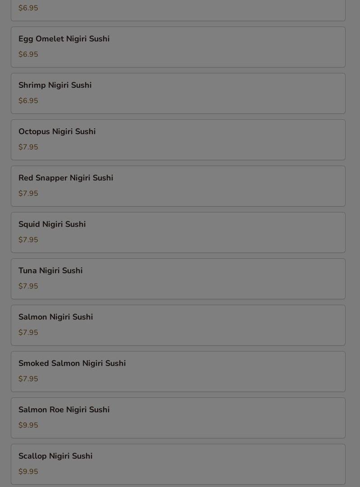The width and height of the screenshot is (360, 487).
Task: Click the $7.95 price under Octopus Nigiri
Action: click(28, 147)
